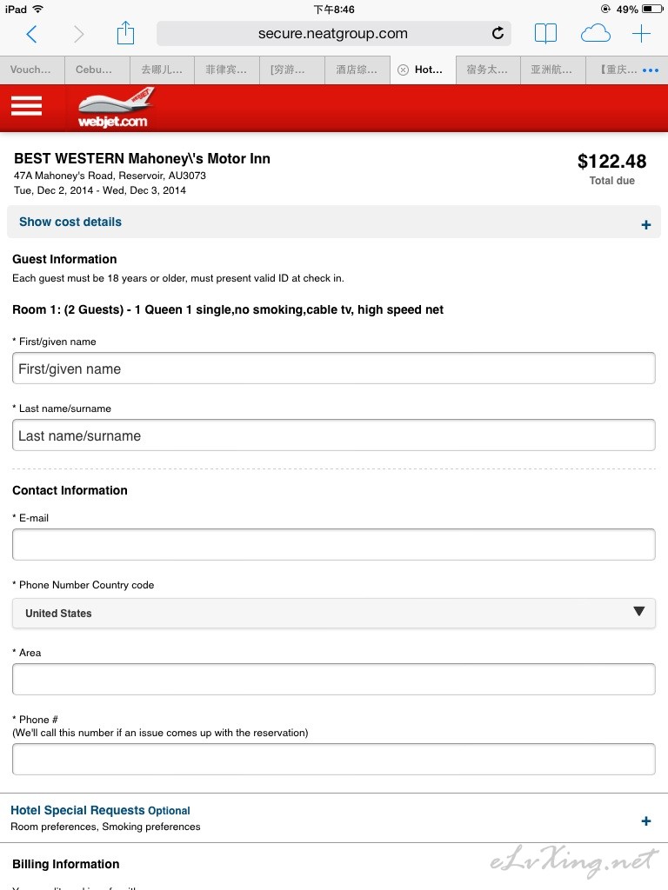Tap the Safari back arrow
The height and width of the screenshot is (890, 668).
[x=32, y=34]
